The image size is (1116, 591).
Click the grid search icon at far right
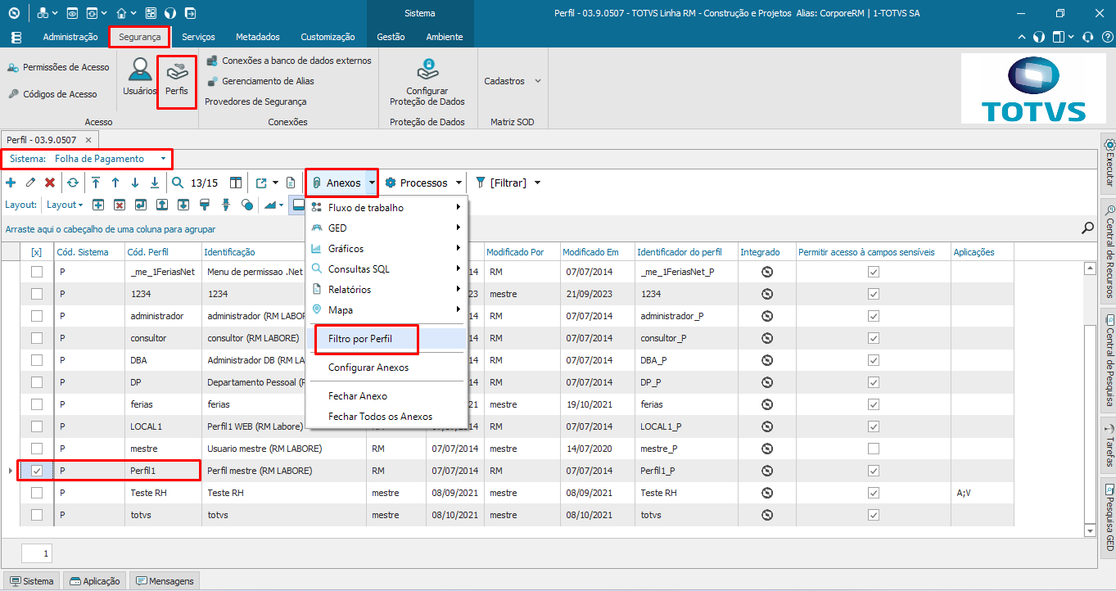click(x=1088, y=228)
